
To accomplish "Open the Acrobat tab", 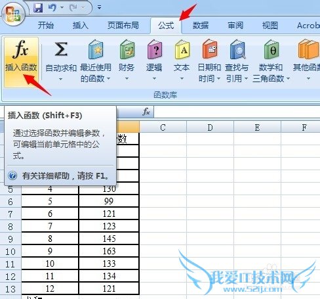I will [308, 26].
